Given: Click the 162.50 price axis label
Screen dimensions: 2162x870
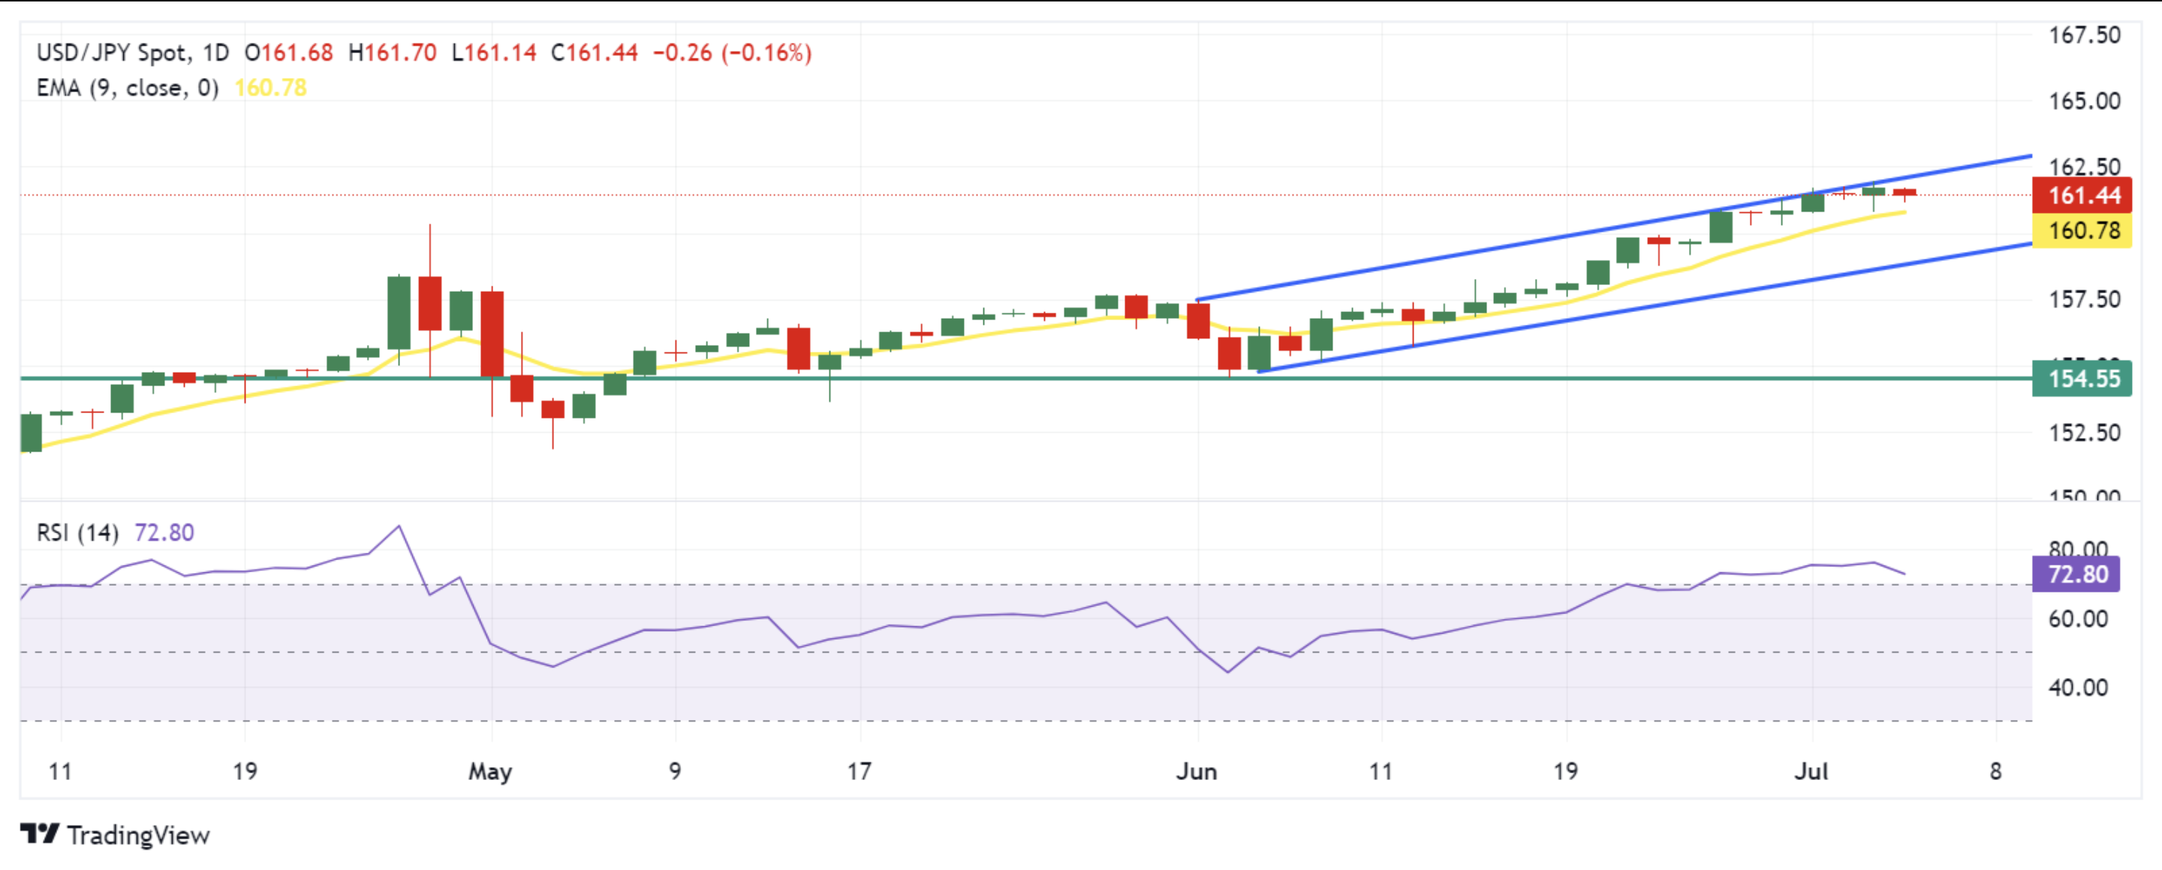Looking at the screenshot, I should click(2084, 166).
